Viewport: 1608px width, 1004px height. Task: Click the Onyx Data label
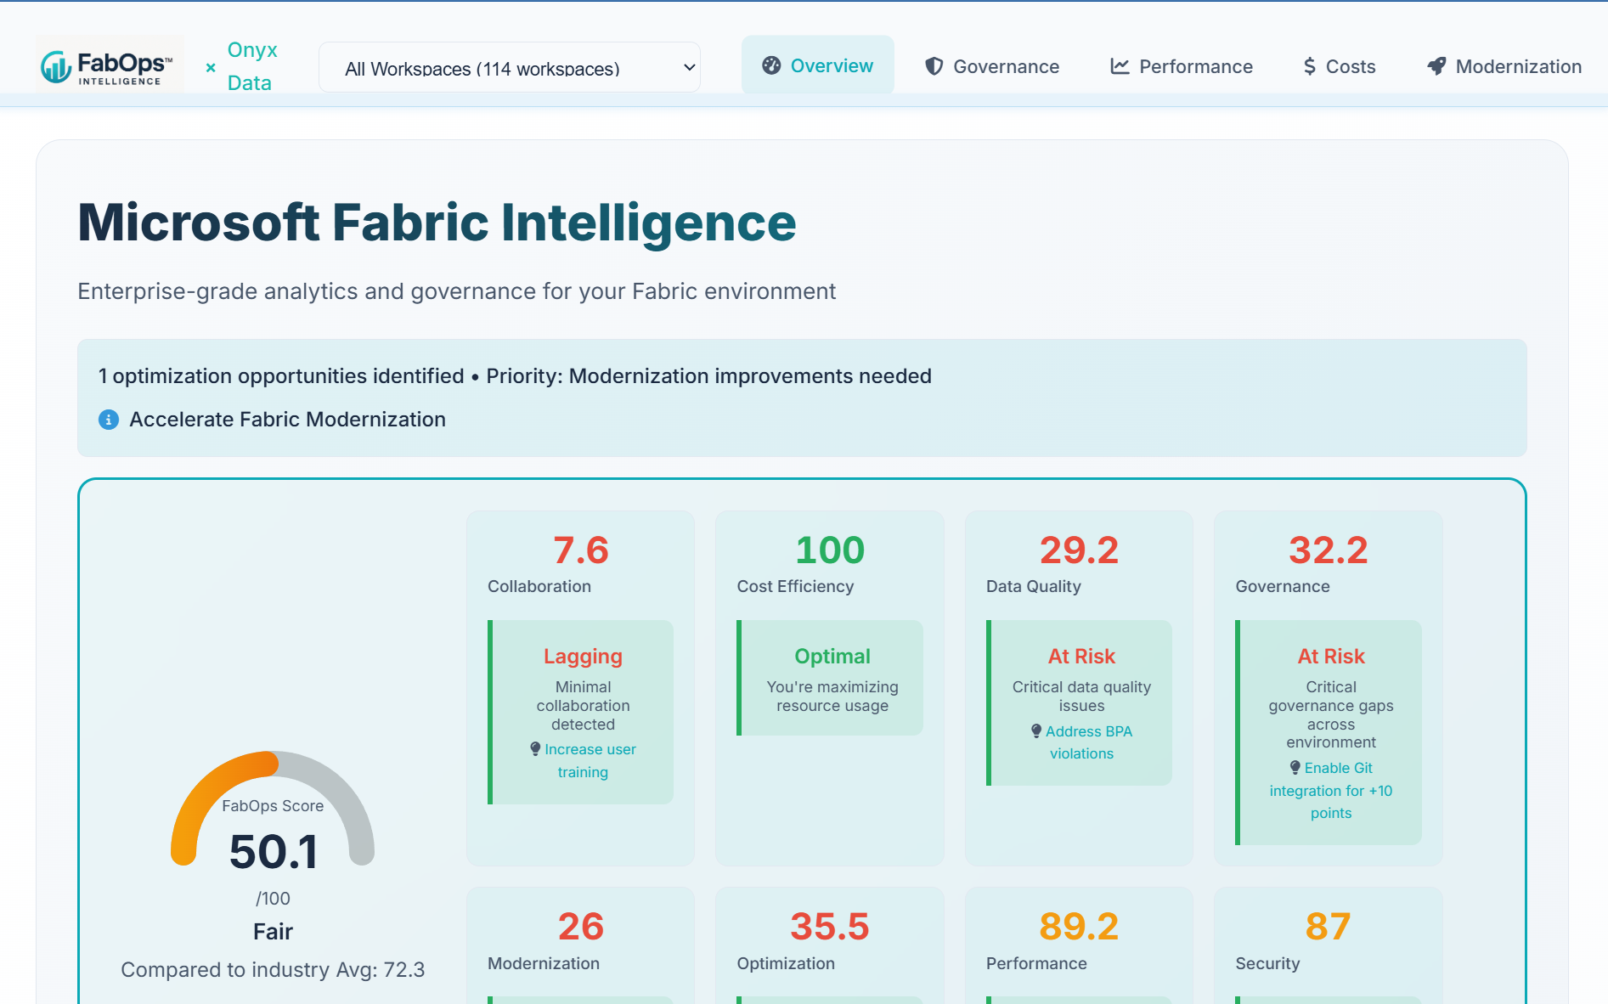coord(251,66)
